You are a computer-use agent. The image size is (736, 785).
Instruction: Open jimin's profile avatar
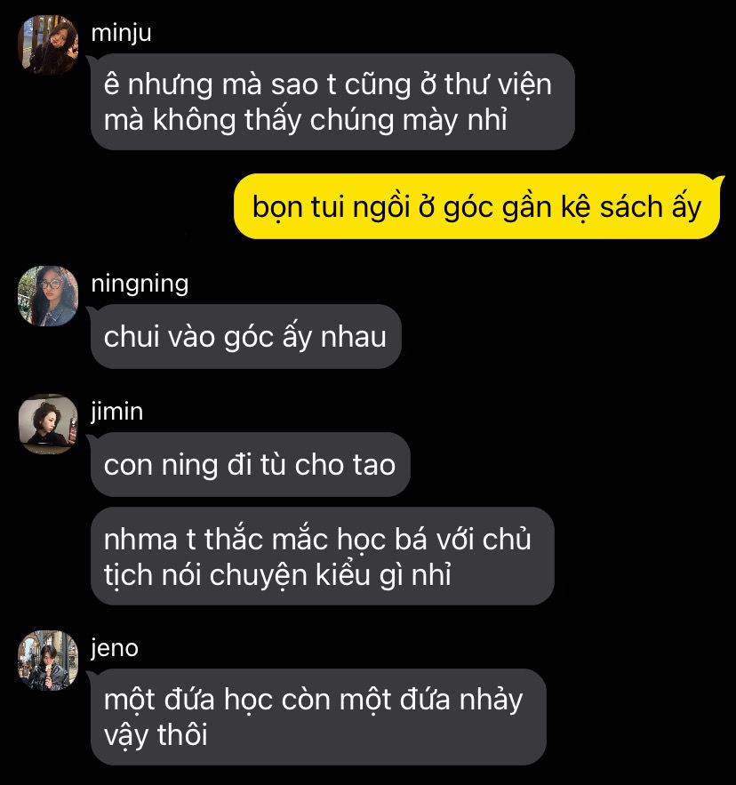(x=48, y=424)
